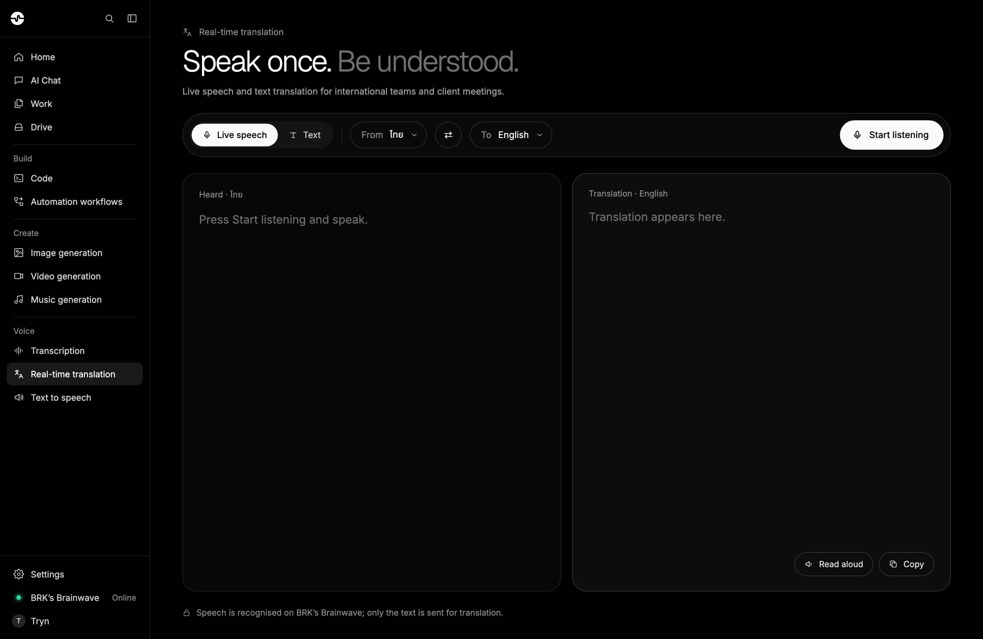Go to AI Chat page
The image size is (983, 639).
75,80
